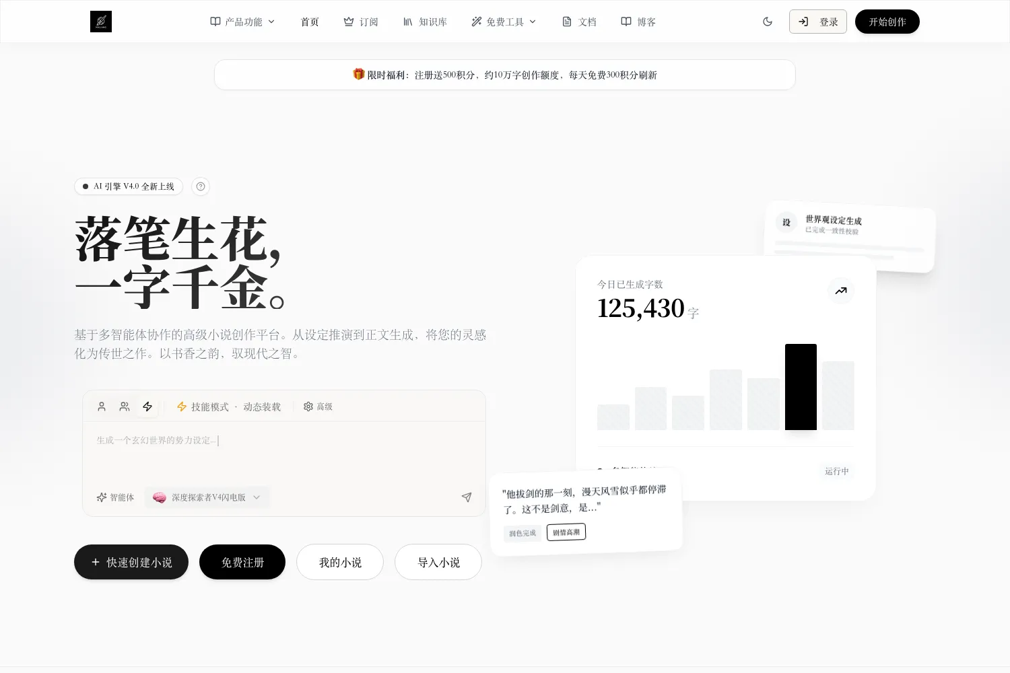Image resolution: width=1010 pixels, height=673 pixels.
Task: Click the 世界观设定生成 card
Action: [x=850, y=236]
